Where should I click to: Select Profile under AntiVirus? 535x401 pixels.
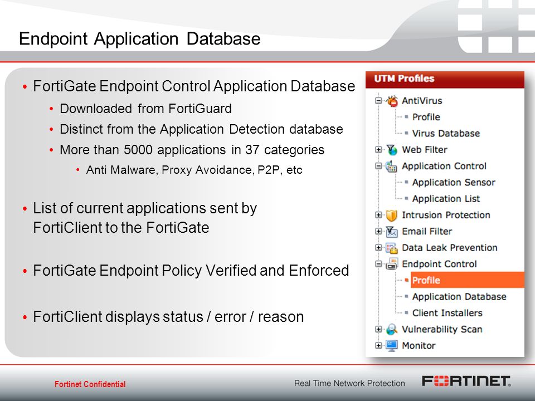tap(426, 117)
